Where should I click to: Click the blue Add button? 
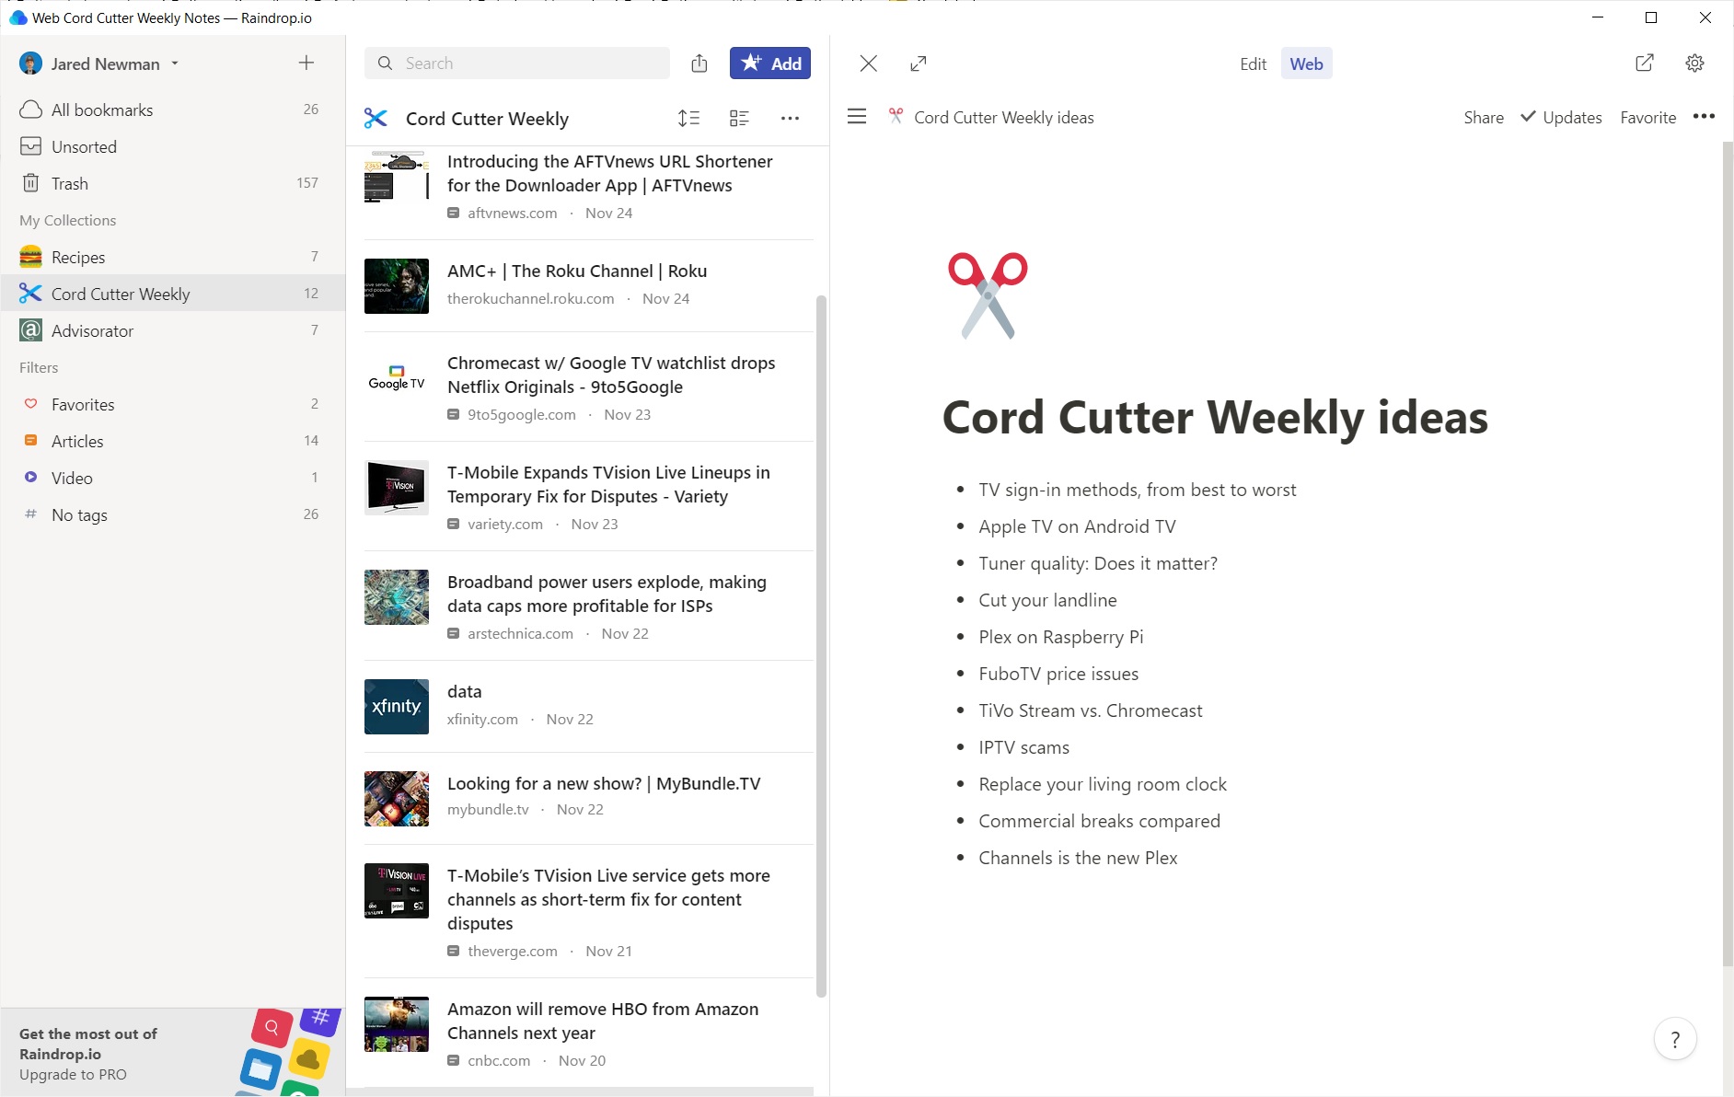(769, 63)
